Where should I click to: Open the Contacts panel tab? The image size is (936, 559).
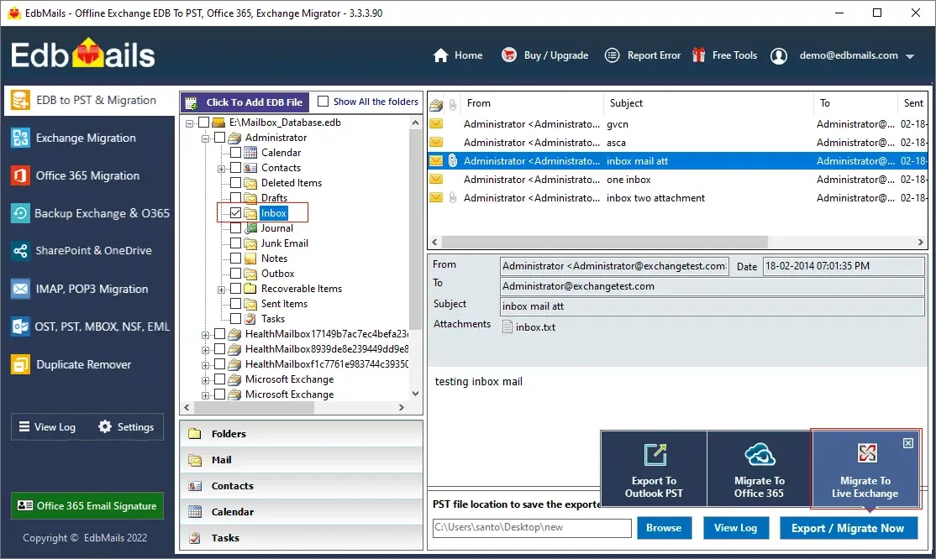(x=302, y=486)
